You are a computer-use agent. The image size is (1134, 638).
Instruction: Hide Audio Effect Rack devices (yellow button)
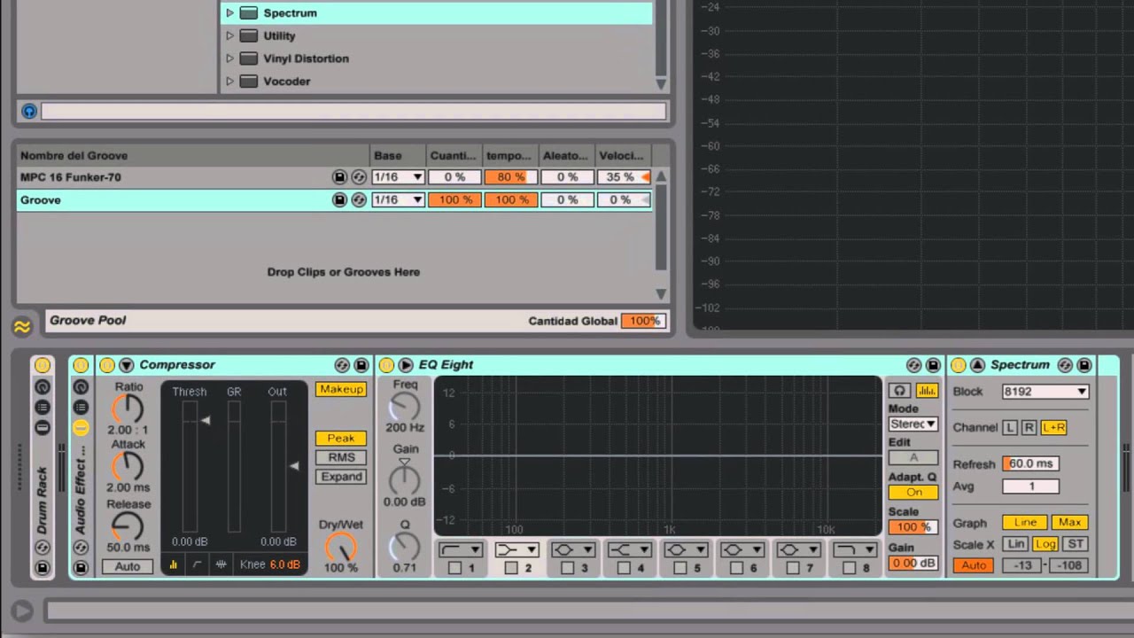81,428
